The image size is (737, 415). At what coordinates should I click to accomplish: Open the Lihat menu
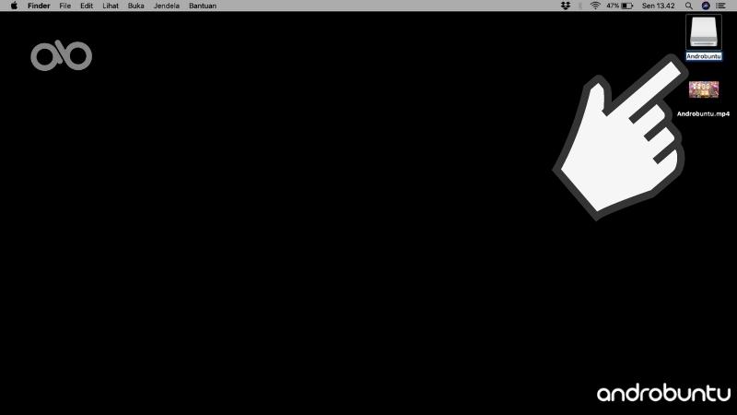(111, 6)
